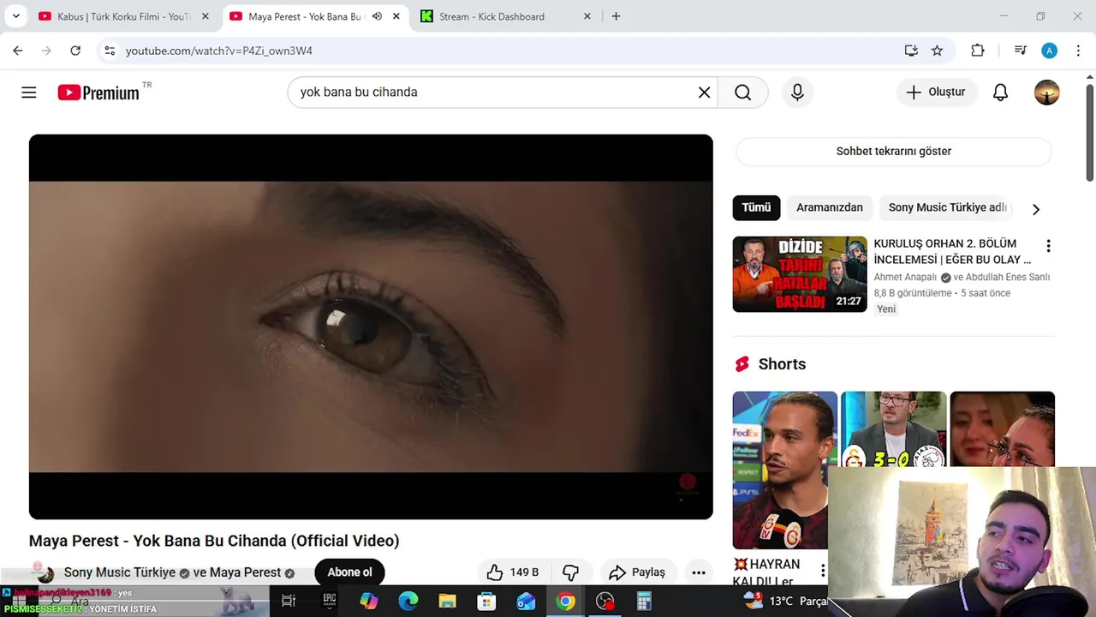The height and width of the screenshot is (617, 1096).
Task: Open Kuruluş Orhan video thumbnail
Action: [x=800, y=274]
